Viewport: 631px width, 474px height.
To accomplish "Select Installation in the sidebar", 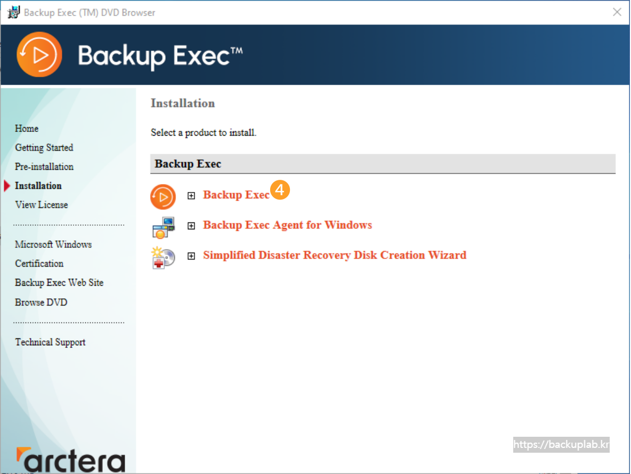I will click(38, 186).
